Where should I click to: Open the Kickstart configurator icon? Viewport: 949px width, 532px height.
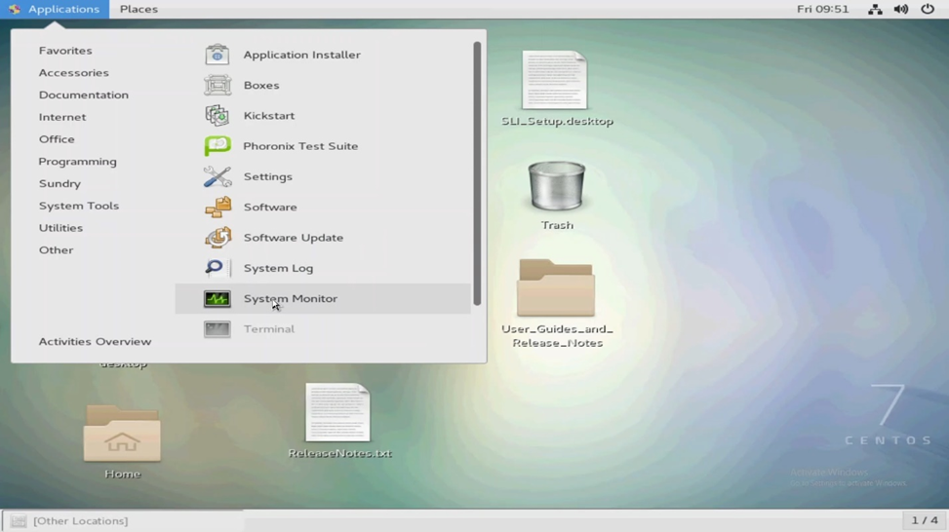[x=217, y=116]
